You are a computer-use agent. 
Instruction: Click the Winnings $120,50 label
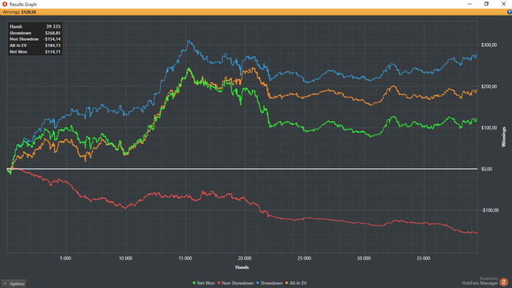[19, 12]
